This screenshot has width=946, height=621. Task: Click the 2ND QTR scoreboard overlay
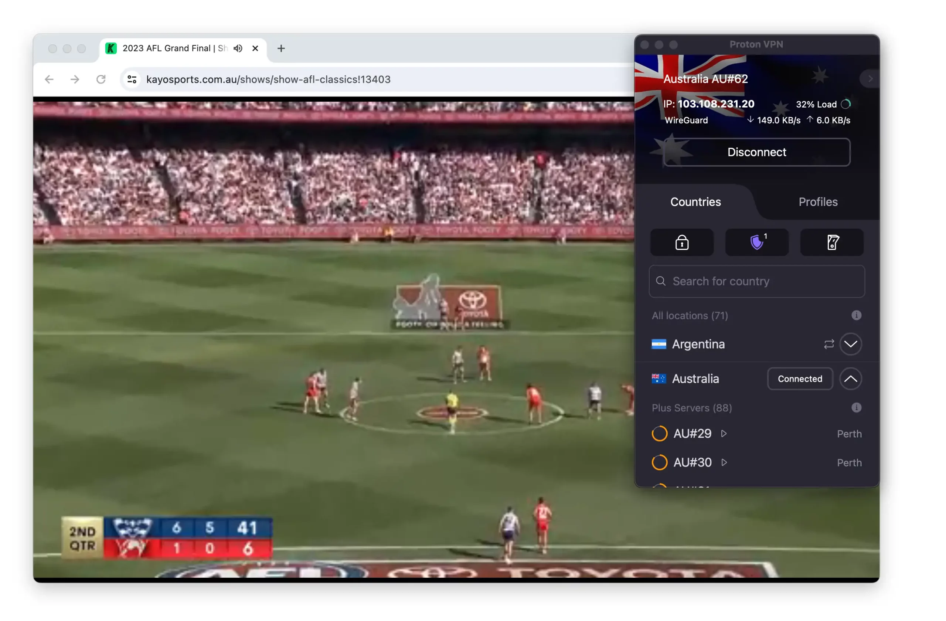pos(167,538)
